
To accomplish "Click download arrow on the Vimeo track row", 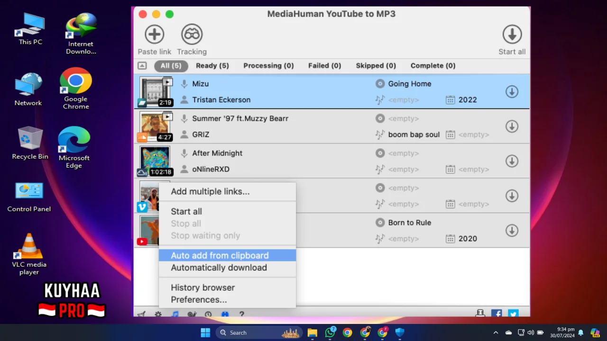I will pos(512,196).
